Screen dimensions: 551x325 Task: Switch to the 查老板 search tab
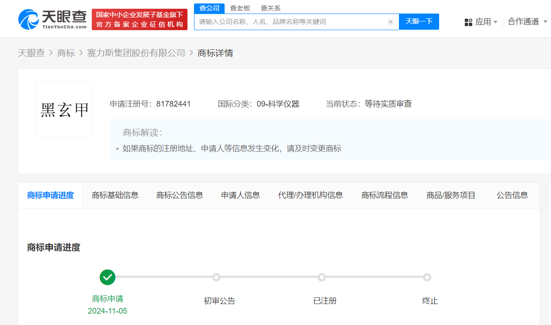tap(240, 8)
